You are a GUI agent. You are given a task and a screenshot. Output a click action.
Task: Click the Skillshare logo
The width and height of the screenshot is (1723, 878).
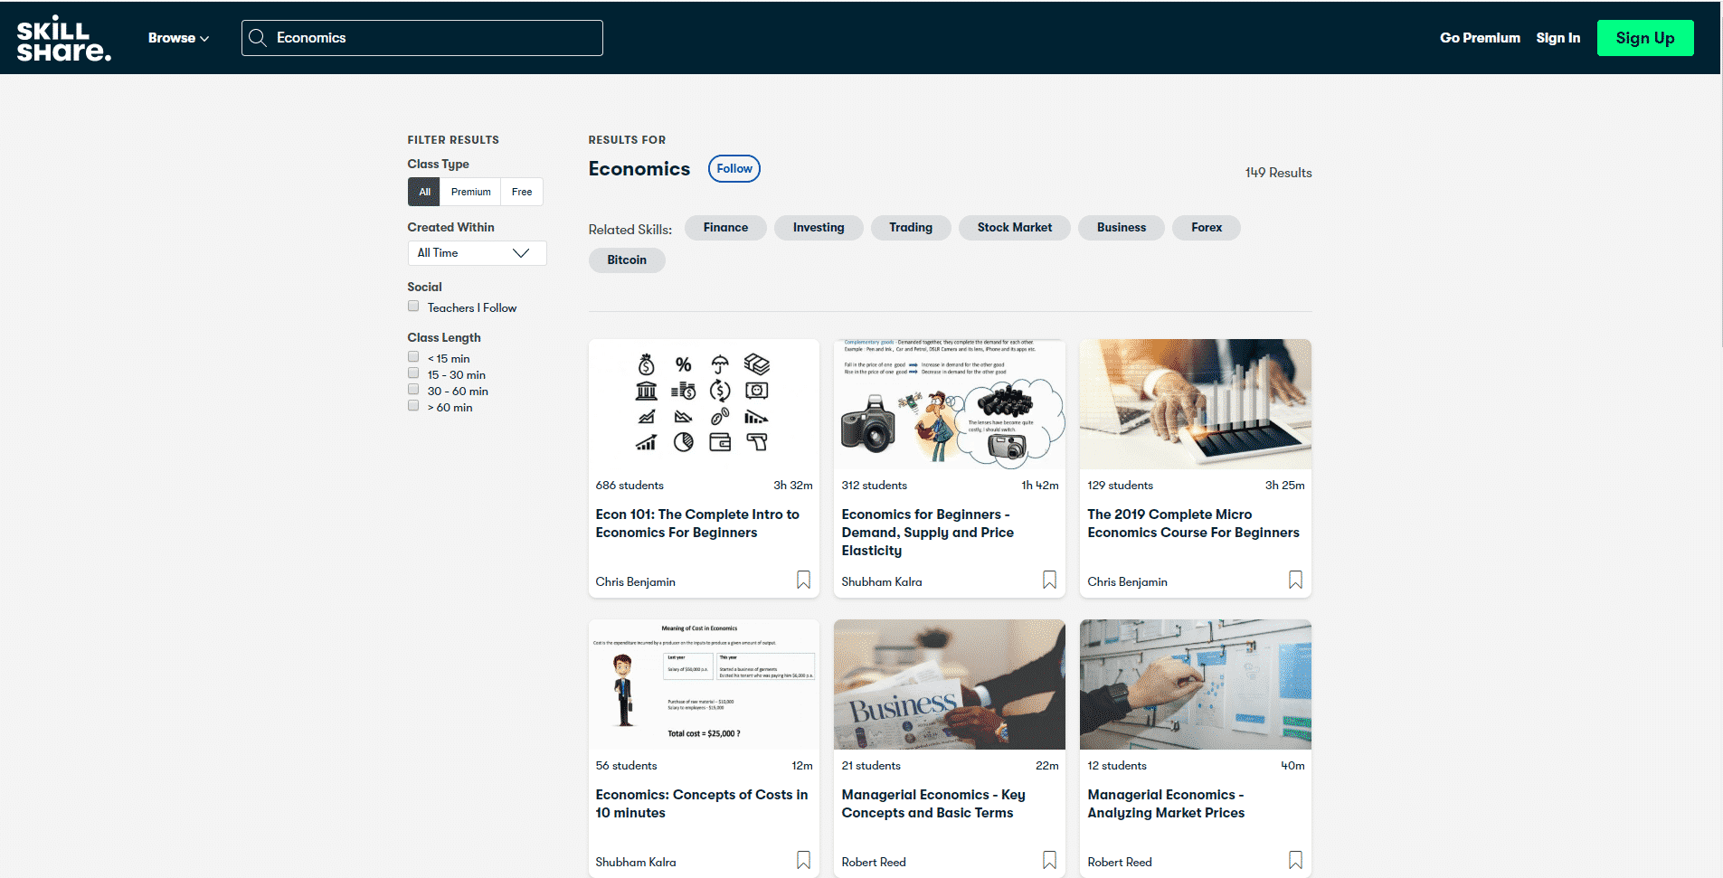[63, 38]
